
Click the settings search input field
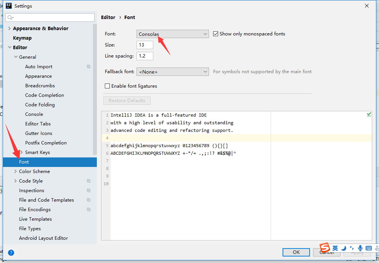[x=50, y=18]
